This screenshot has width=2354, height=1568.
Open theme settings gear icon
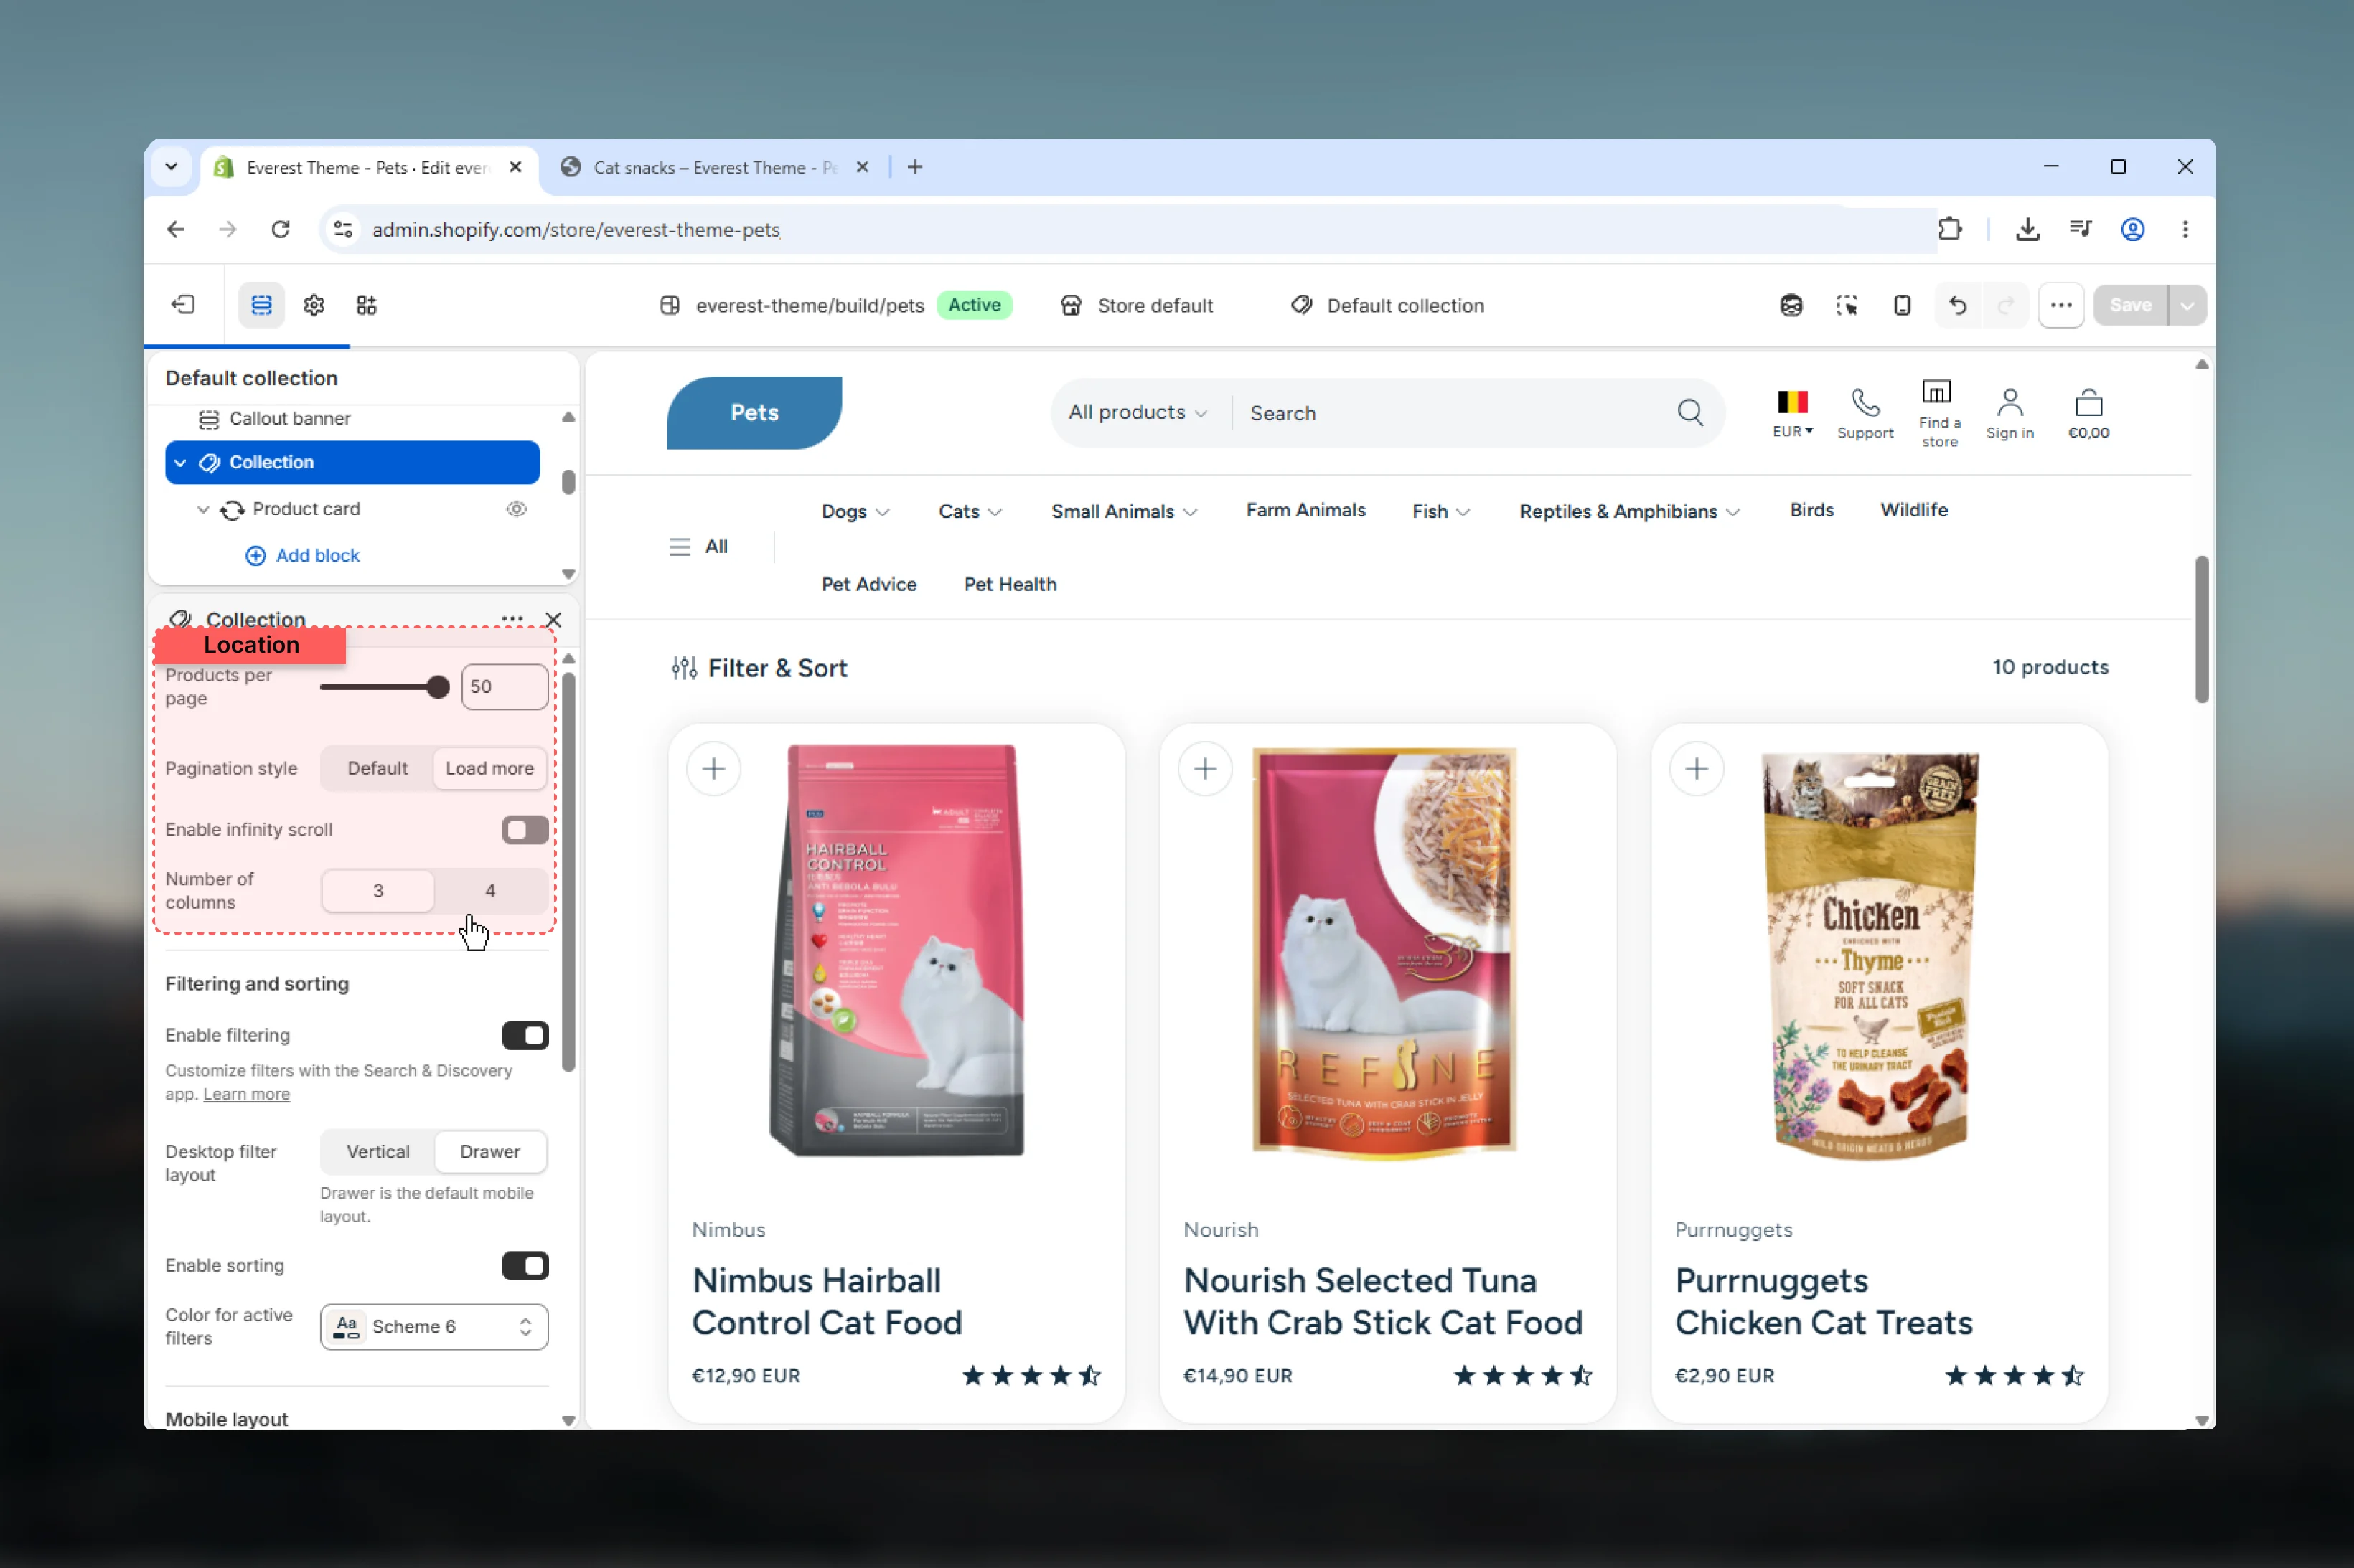coord(314,305)
